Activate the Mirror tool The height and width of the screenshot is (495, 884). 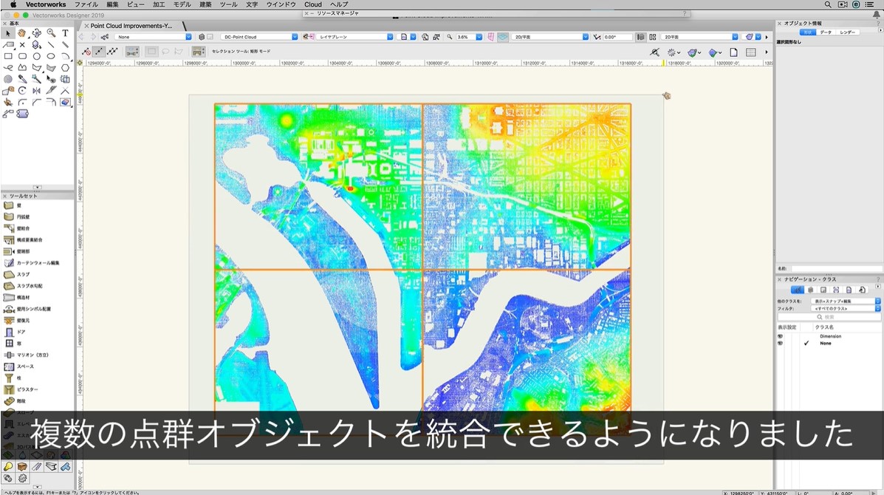[37, 90]
